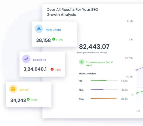The image size is (143, 126).
Task: Click the SEO Growth Analysis title
Action: (x=72, y=12)
